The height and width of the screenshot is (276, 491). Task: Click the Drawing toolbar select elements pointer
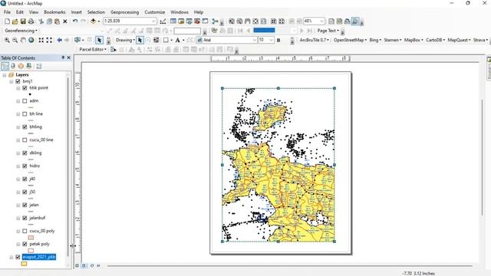coord(140,40)
